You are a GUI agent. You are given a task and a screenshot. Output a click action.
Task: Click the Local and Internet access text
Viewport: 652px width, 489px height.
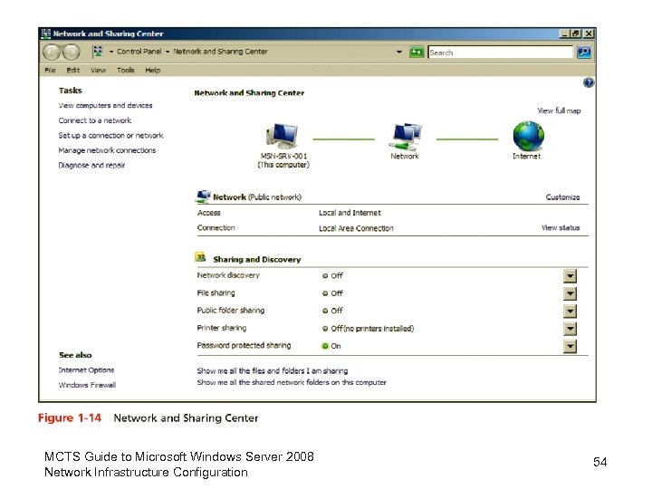(350, 213)
